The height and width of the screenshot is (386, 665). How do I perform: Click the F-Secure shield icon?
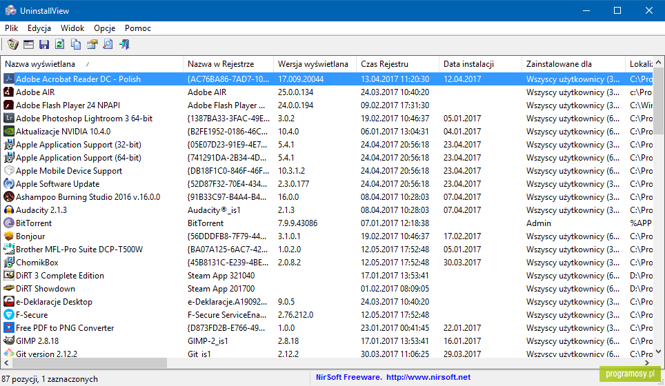[x=8, y=315]
